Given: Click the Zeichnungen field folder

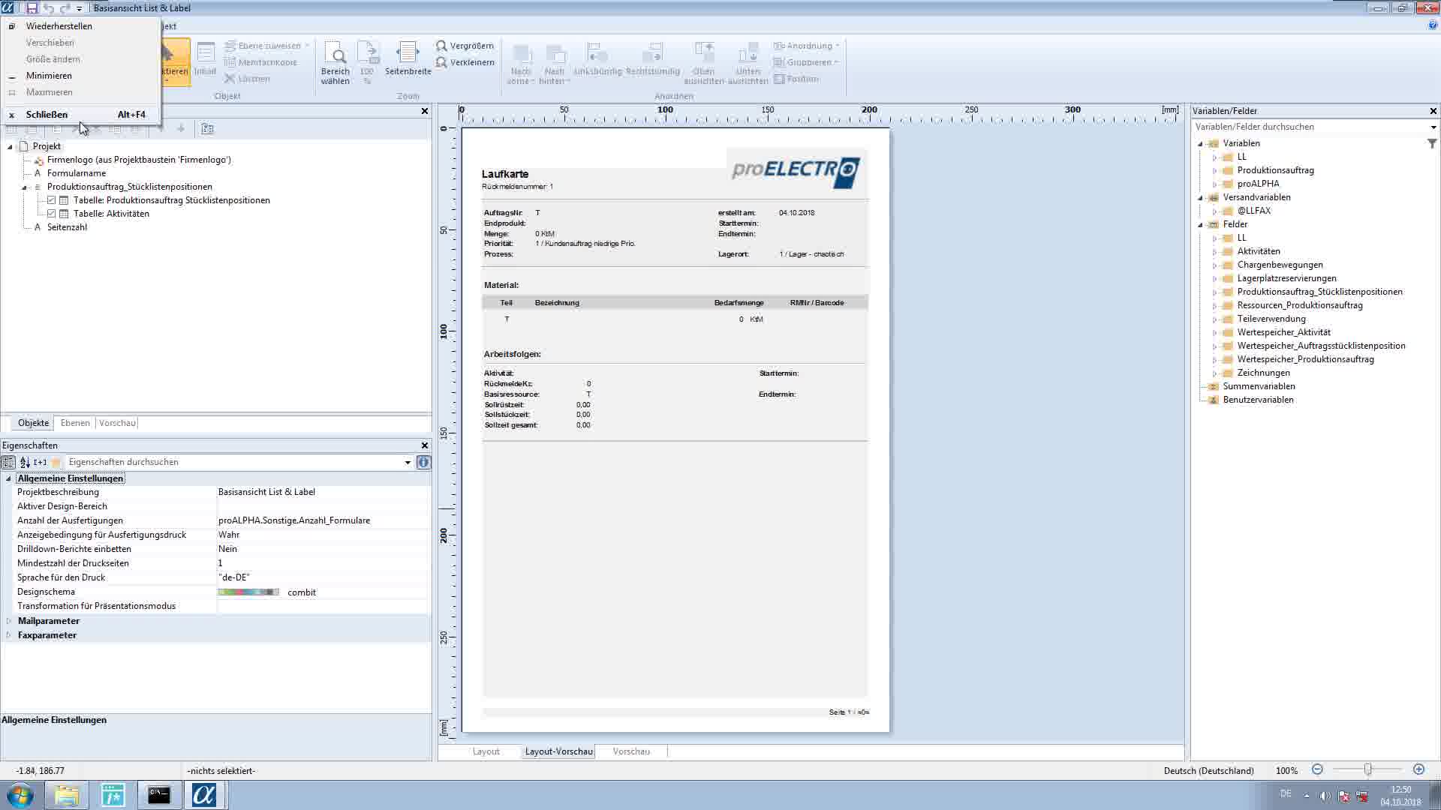Looking at the screenshot, I should coord(1263,373).
